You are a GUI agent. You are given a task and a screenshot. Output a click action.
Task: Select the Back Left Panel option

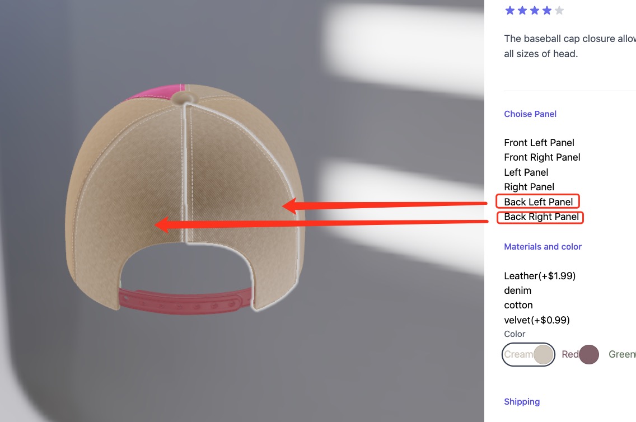pyautogui.click(x=538, y=201)
